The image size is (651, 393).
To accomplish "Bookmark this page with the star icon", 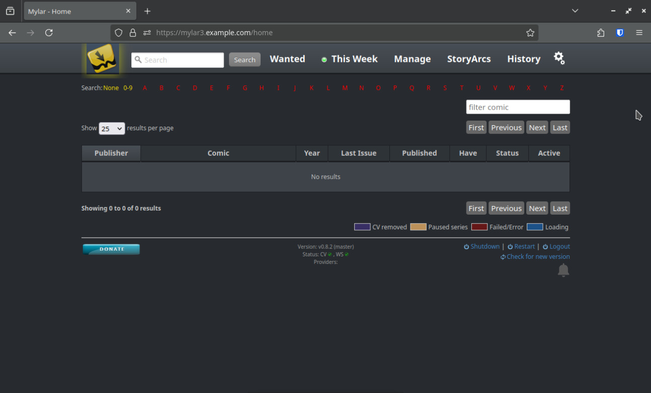I will (530, 33).
